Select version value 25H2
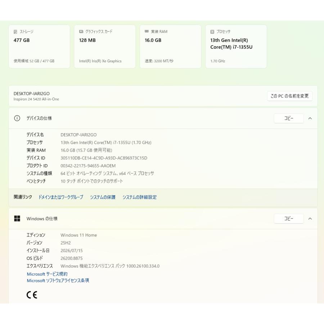The width and height of the screenshot is (324, 324). [x=66, y=243]
